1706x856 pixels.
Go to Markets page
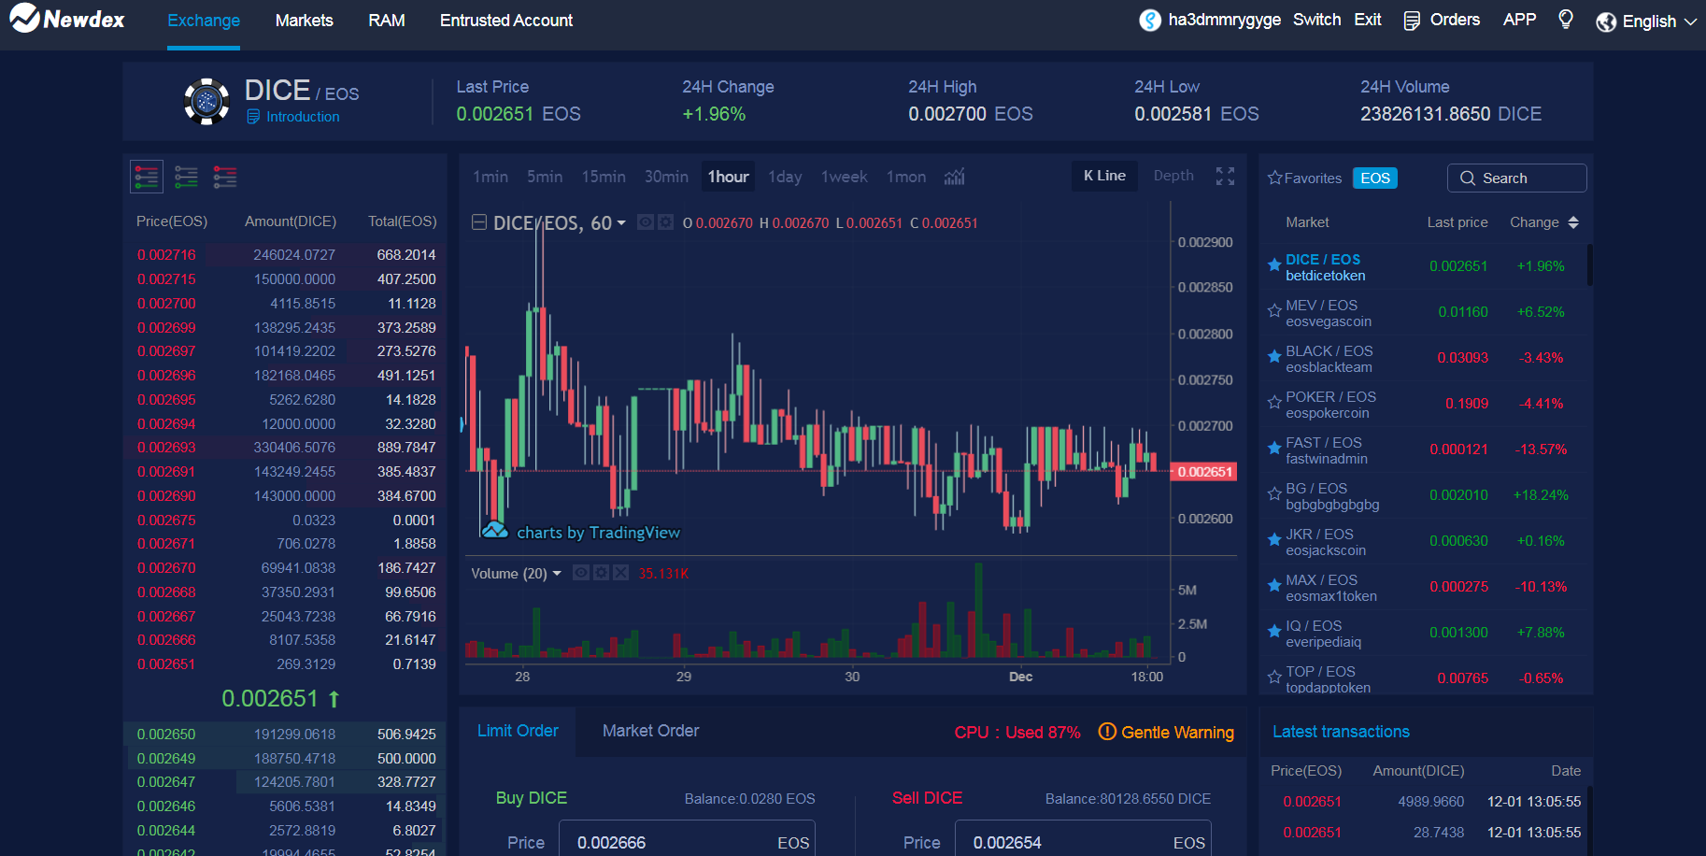pos(305,21)
